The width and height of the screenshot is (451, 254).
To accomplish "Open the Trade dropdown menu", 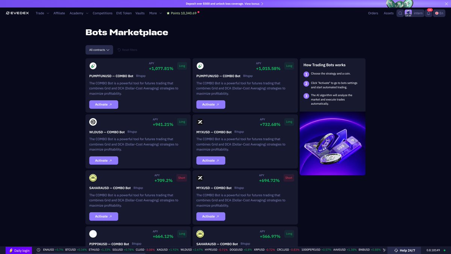I will point(42,13).
